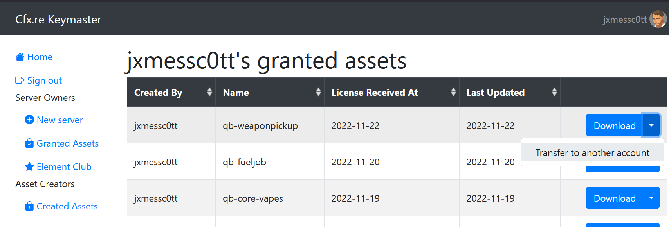Image resolution: width=669 pixels, height=227 pixels.
Task: Open the Cfx.re Keymaster home link
Action: click(x=58, y=19)
